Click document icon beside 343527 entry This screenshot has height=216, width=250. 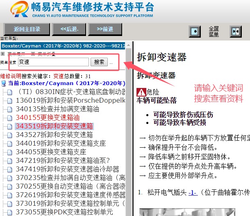[x=10, y=135]
